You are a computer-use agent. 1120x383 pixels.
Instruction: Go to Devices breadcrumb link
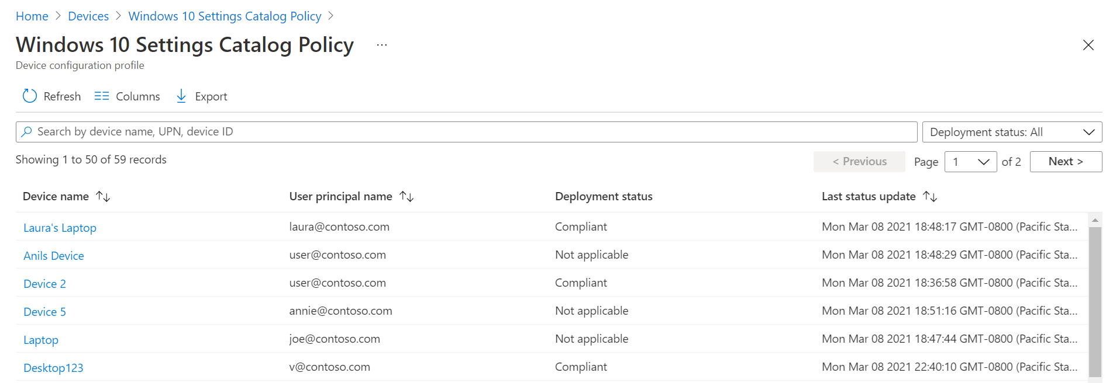(x=88, y=16)
